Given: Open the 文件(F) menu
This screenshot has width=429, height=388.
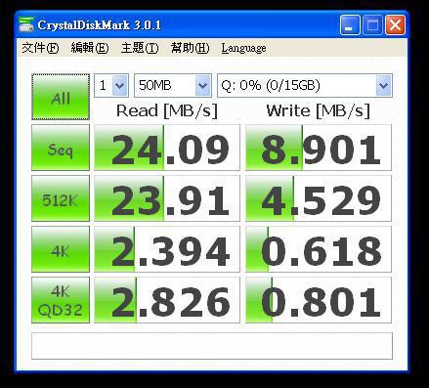Looking at the screenshot, I should (40, 48).
